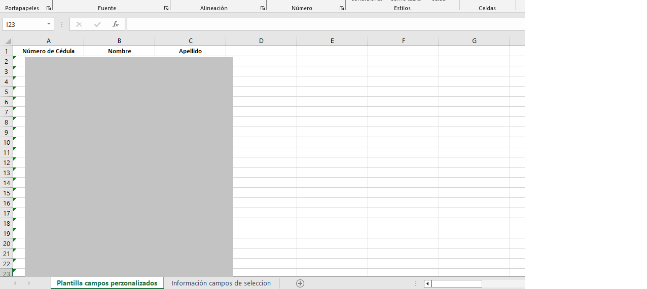Select row 14 header
Image resolution: width=647 pixels, height=289 pixels.
coord(7,183)
